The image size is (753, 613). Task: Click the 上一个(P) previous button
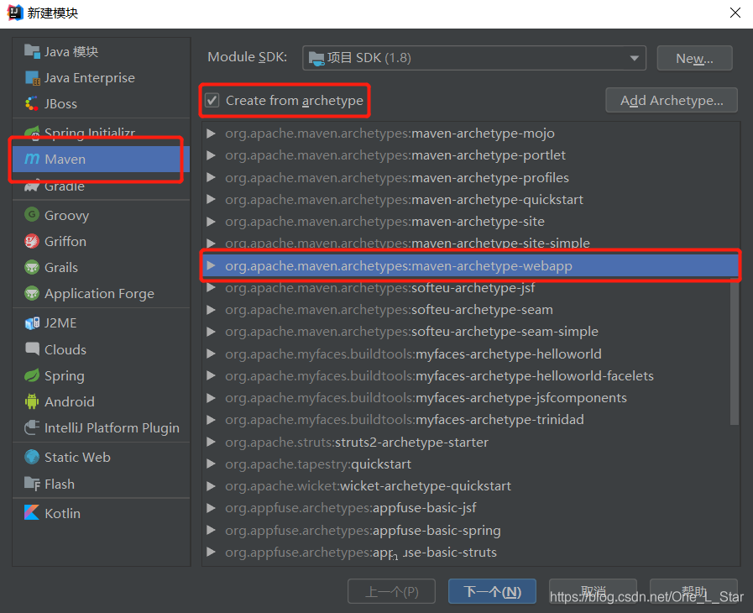(x=392, y=591)
